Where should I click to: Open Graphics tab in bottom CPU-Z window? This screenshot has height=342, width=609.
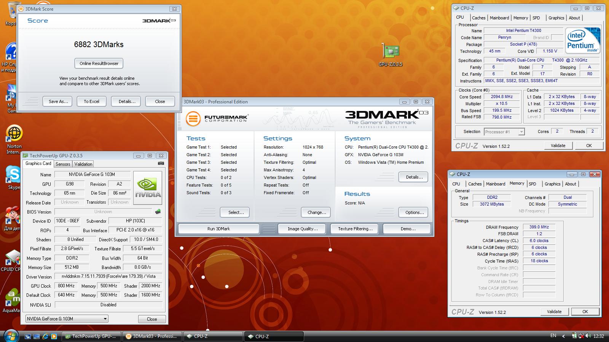[552, 184]
